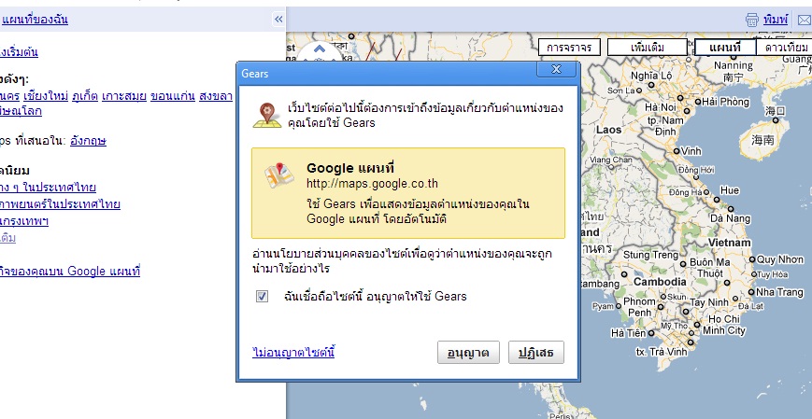This screenshot has height=419, width=812.
Task: Open the ภาพยนตร์ในประเทศไทย movies link
Action: 60,203
